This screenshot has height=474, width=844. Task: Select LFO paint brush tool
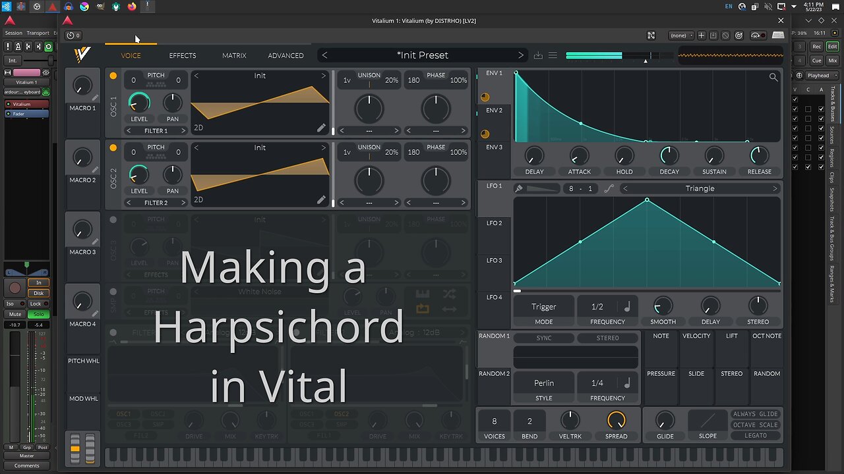pyautogui.click(x=519, y=188)
